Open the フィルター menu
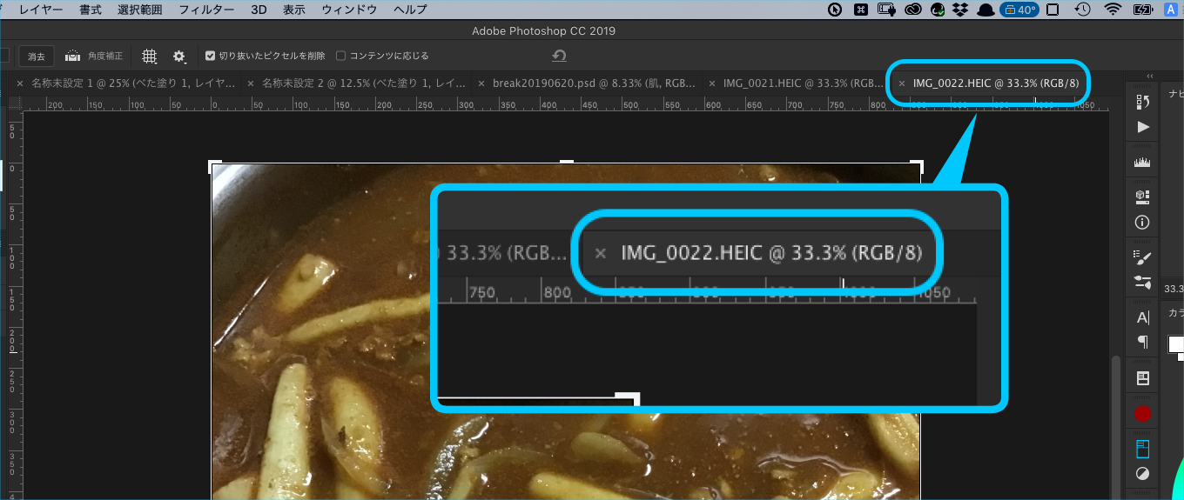This screenshot has width=1184, height=500. [x=206, y=10]
